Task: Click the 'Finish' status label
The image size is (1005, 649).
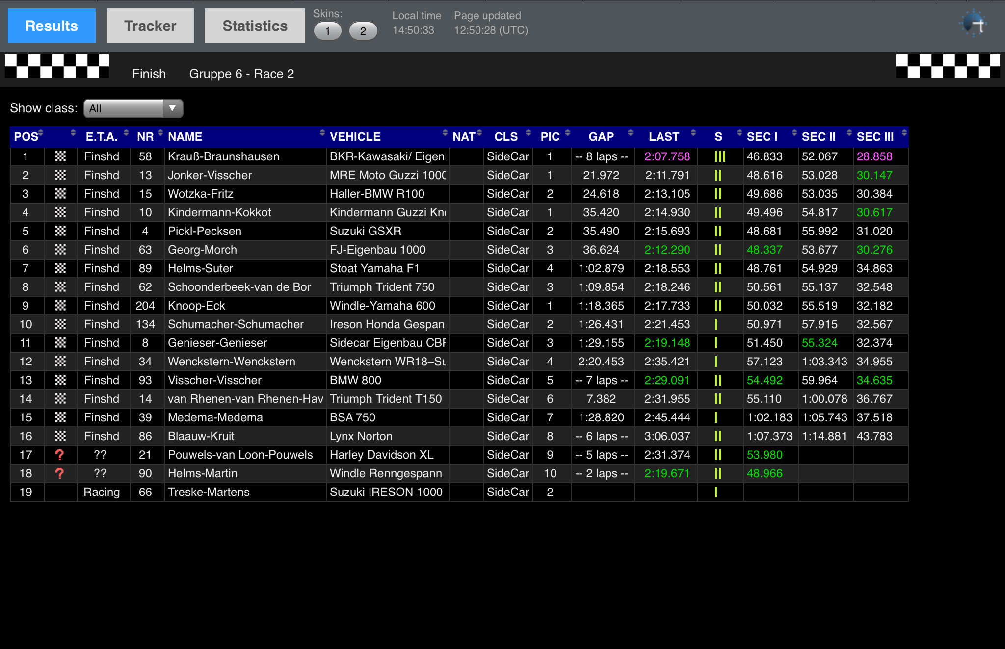Action: [149, 74]
